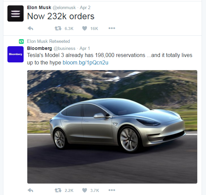The height and width of the screenshot is (195, 206).
Task: Enlarge the Tesla Model 3 photo
Action: point(112,127)
